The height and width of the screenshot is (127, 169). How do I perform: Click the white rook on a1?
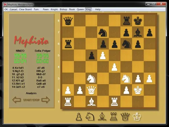tap(68, 102)
